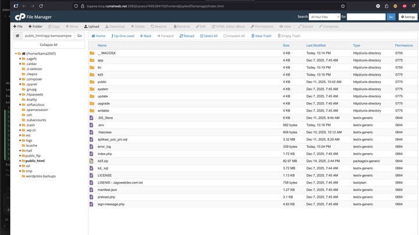
Task: Expand the .cpanel folder in tree
Action: [x=20, y=84]
